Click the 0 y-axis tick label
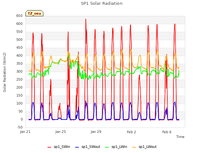 22,119
